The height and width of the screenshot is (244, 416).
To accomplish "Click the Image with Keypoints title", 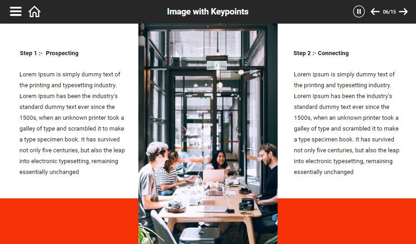I will coord(208,12).
